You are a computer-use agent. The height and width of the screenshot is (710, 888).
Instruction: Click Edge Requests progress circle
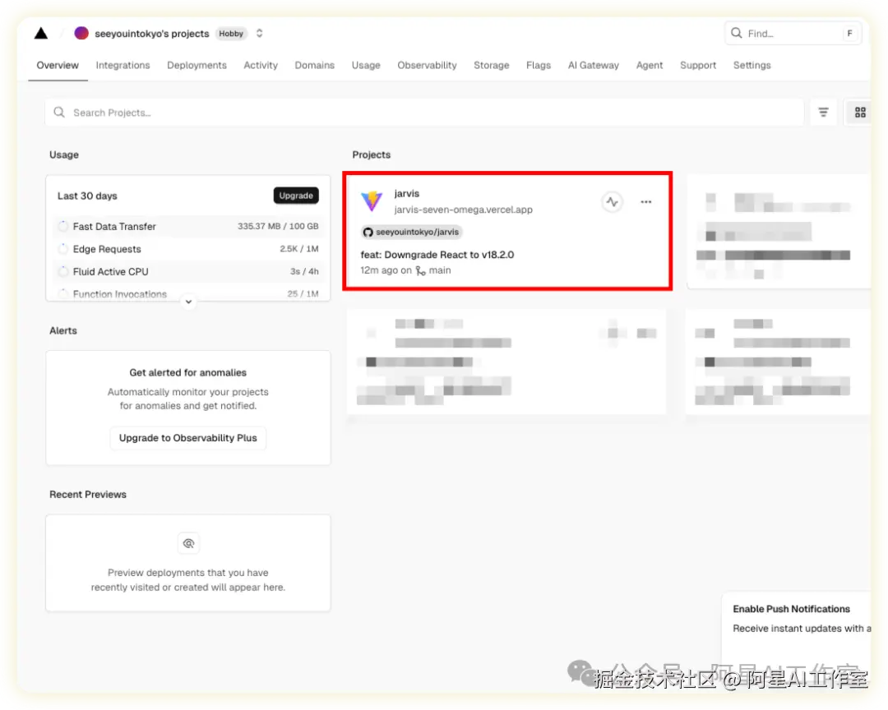pyautogui.click(x=63, y=249)
